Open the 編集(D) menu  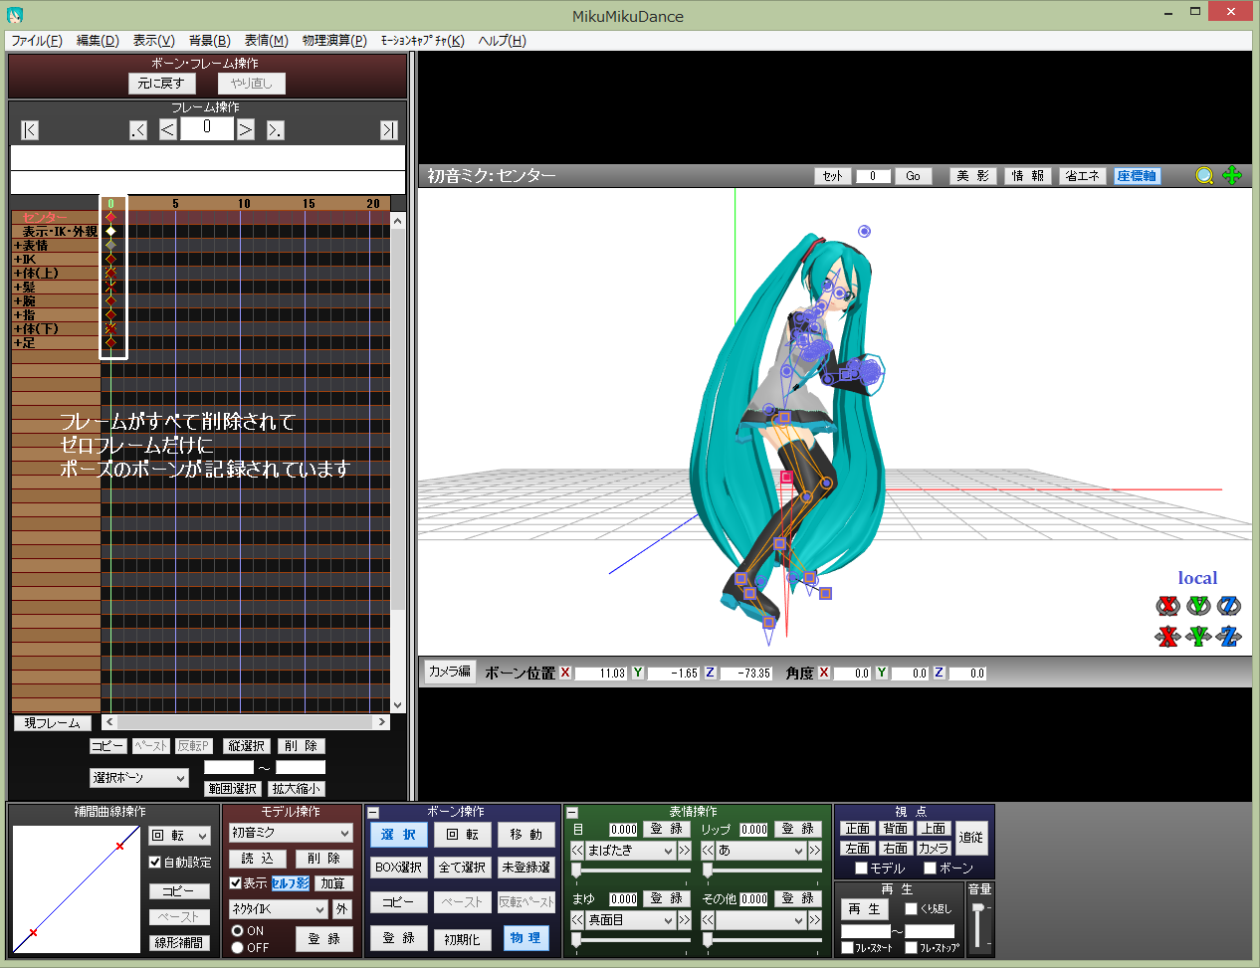click(x=98, y=41)
